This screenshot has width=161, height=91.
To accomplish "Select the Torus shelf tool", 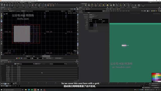I will (10, 5).
